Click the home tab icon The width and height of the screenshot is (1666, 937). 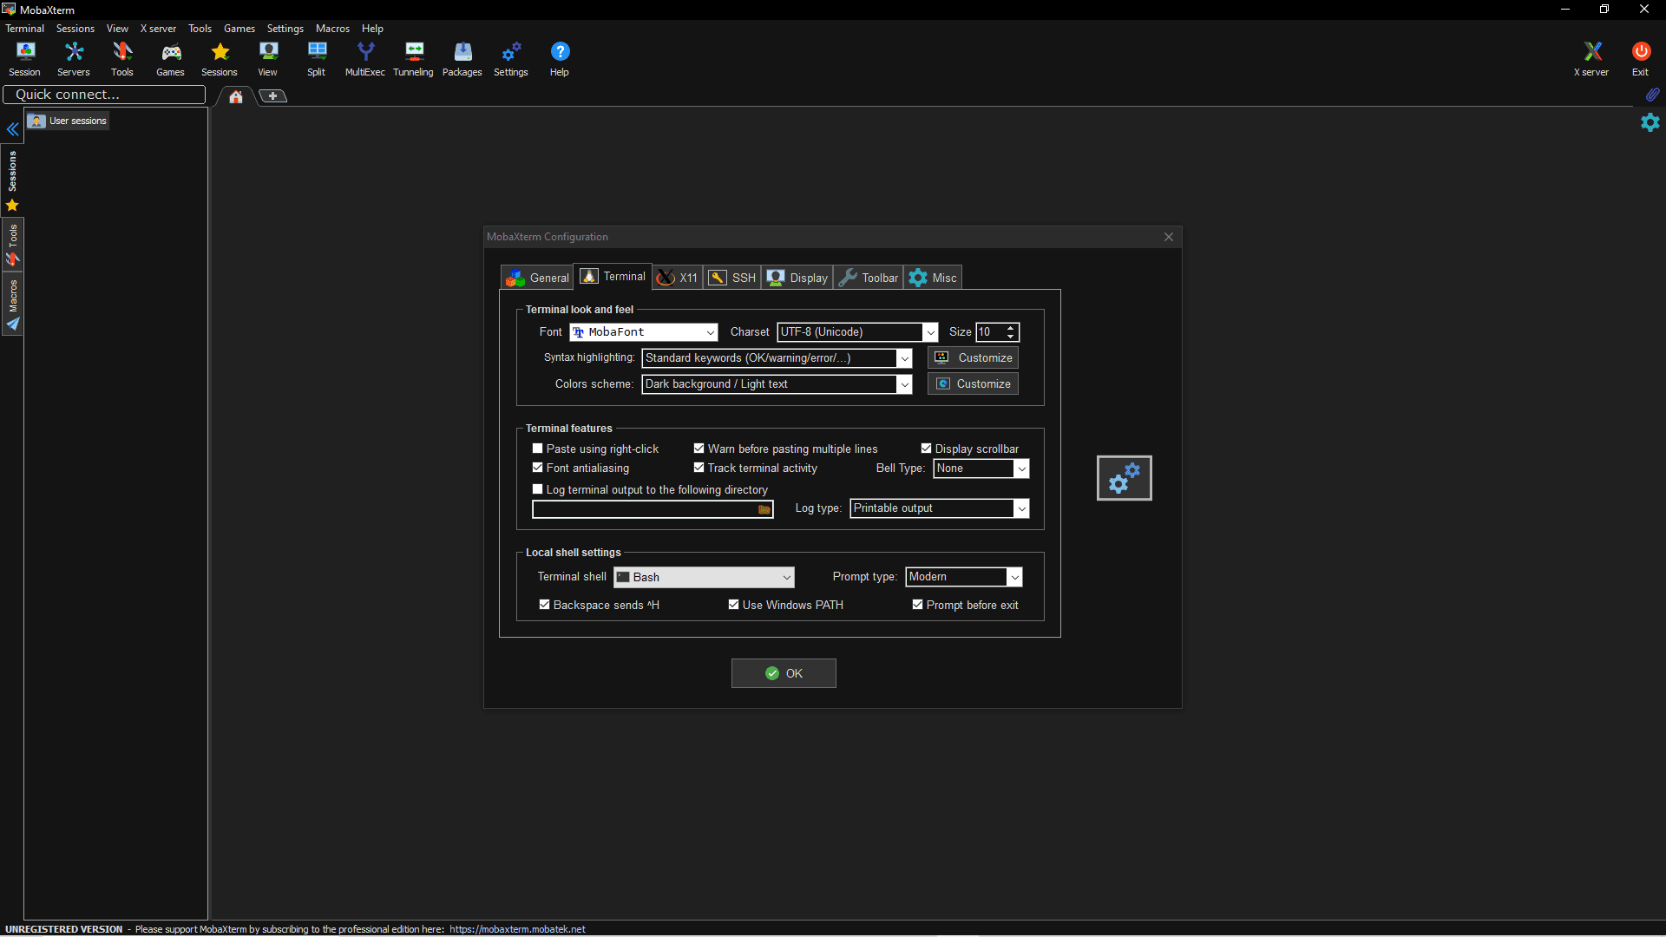coord(235,96)
